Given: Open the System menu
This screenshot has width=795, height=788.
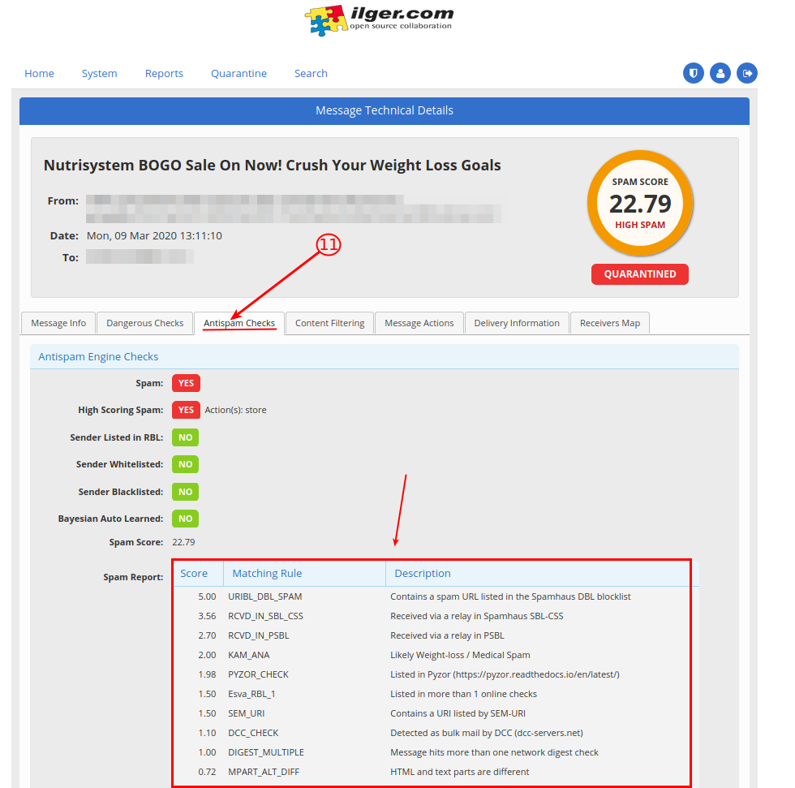Looking at the screenshot, I should click(x=99, y=74).
